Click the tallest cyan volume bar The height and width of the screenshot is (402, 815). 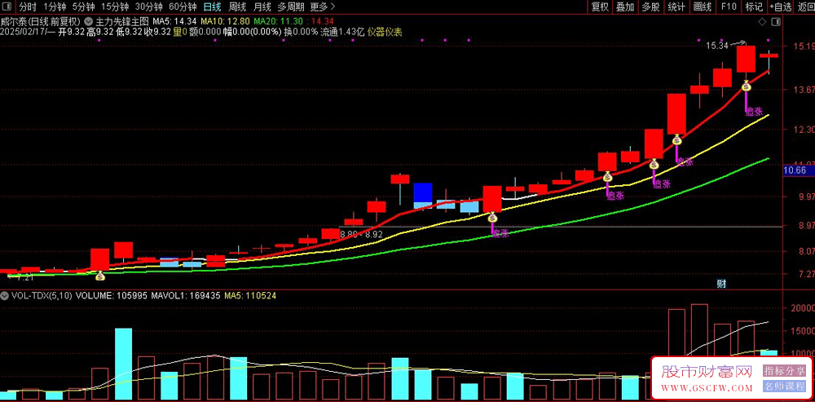[123, 364]
